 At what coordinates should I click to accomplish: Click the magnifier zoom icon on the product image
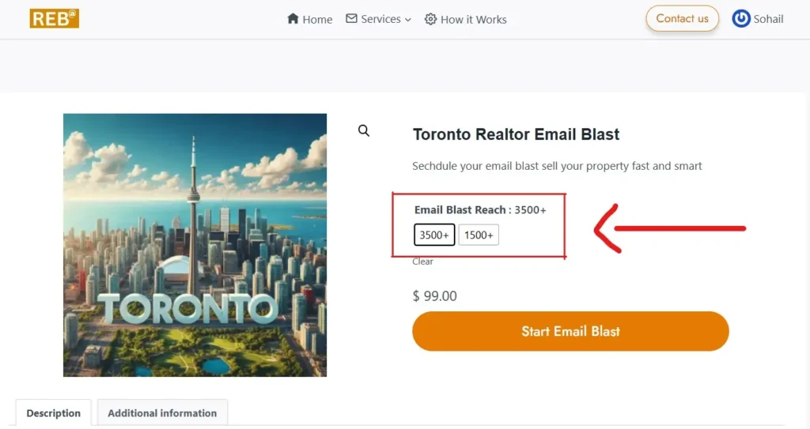[364, 131]
